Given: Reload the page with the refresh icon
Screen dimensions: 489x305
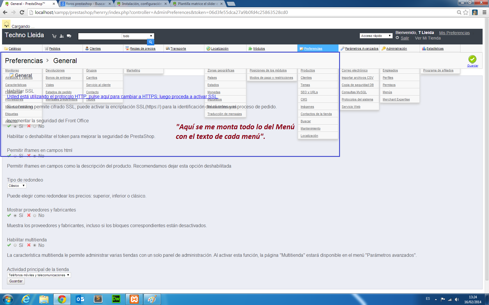Looking at the screenshot, I should [22, 12].
